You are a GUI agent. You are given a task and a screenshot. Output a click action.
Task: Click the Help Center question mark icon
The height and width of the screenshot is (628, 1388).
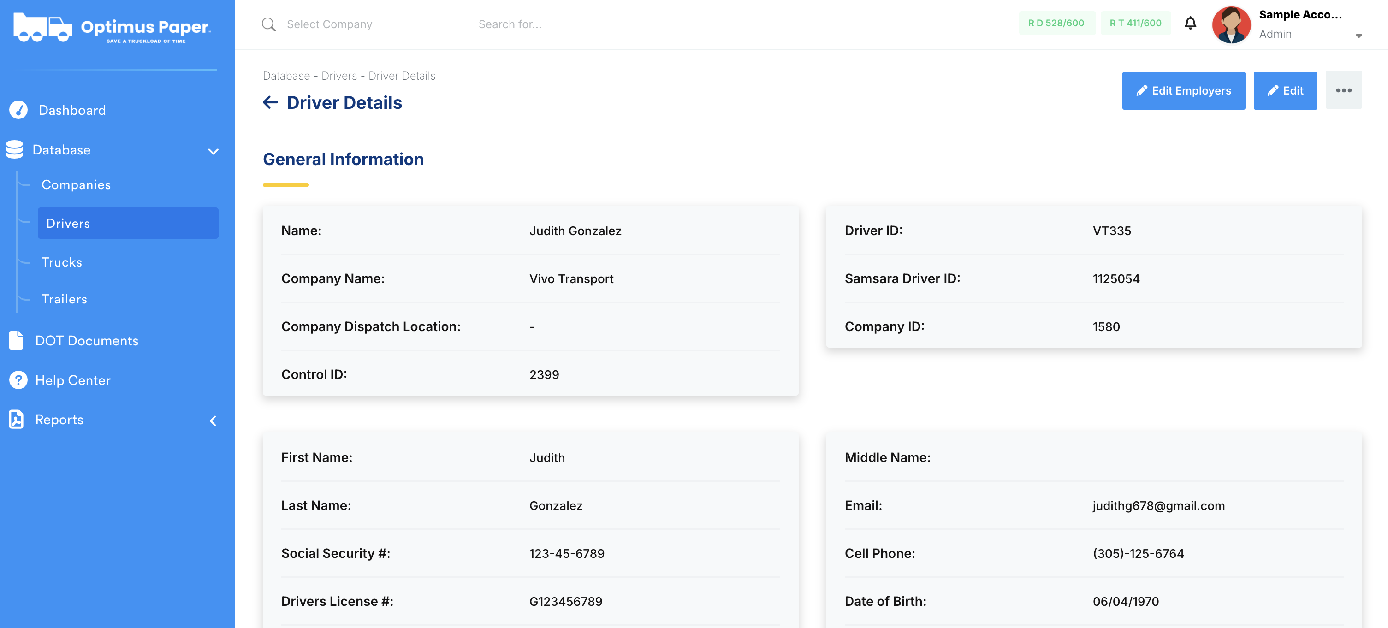tap(18, 380)
